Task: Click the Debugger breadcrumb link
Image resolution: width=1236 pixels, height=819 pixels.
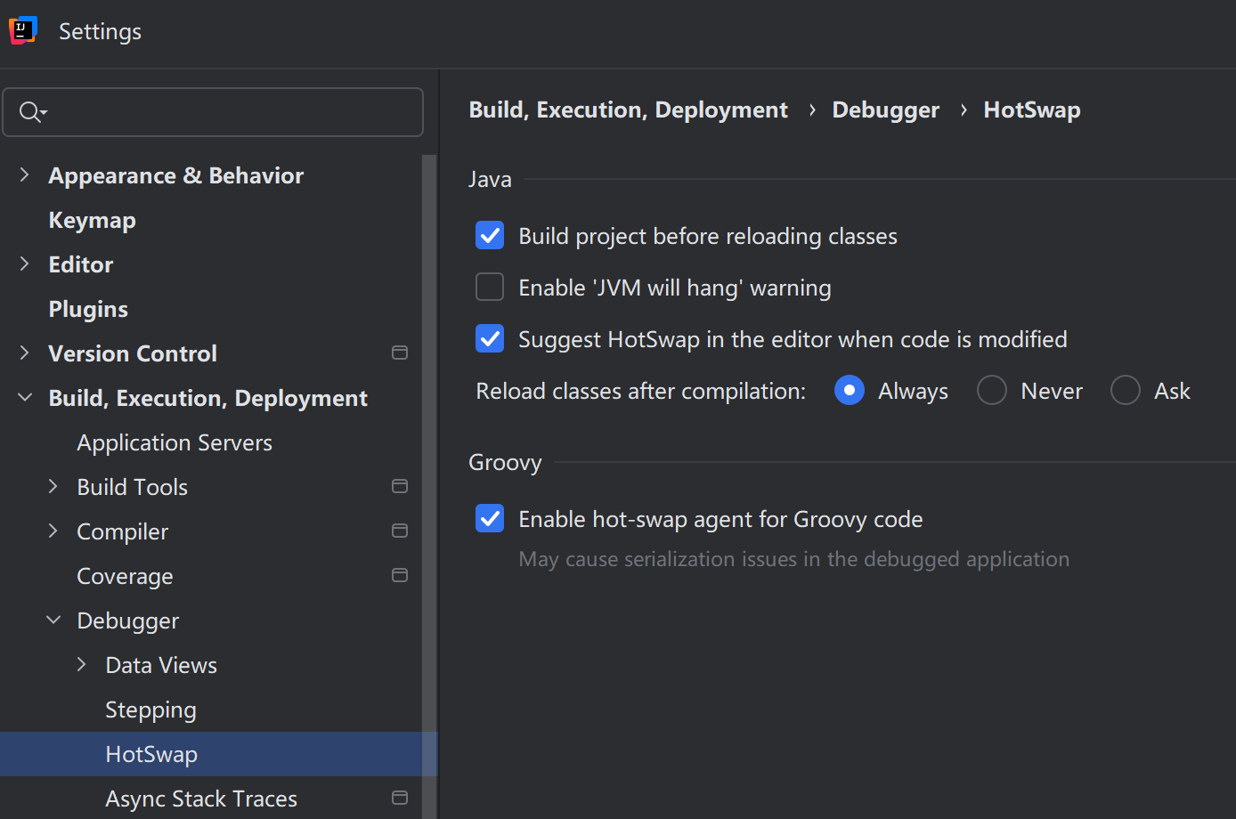Action: pyautogui.click(x=885, y=110)
